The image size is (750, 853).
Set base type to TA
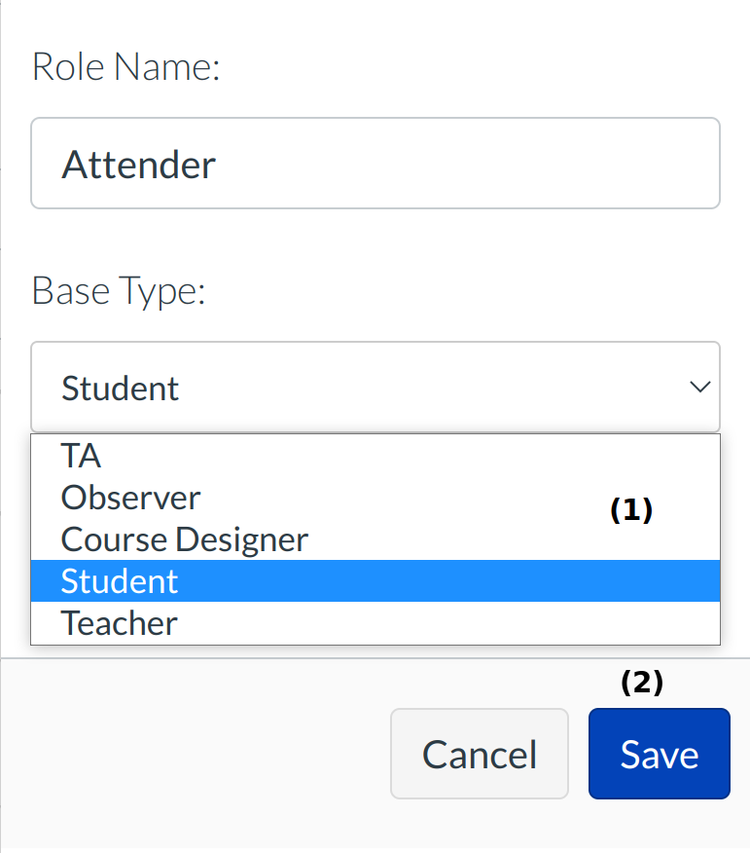click(x=82, y=456)
